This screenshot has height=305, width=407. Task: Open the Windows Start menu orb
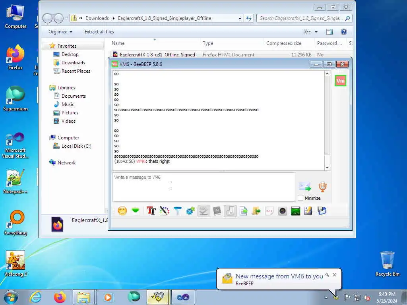point(11,297)
